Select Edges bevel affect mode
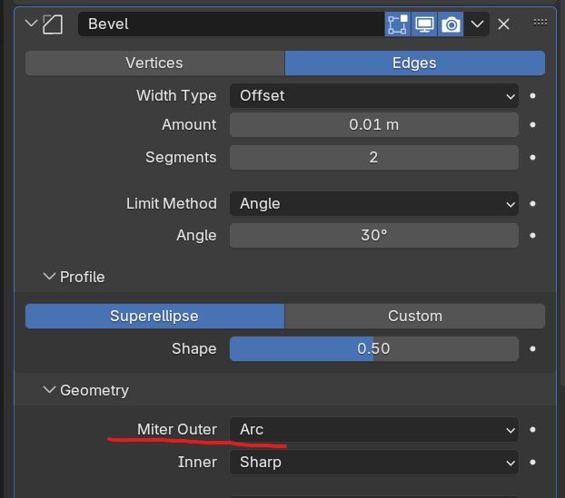 (414, 63)
